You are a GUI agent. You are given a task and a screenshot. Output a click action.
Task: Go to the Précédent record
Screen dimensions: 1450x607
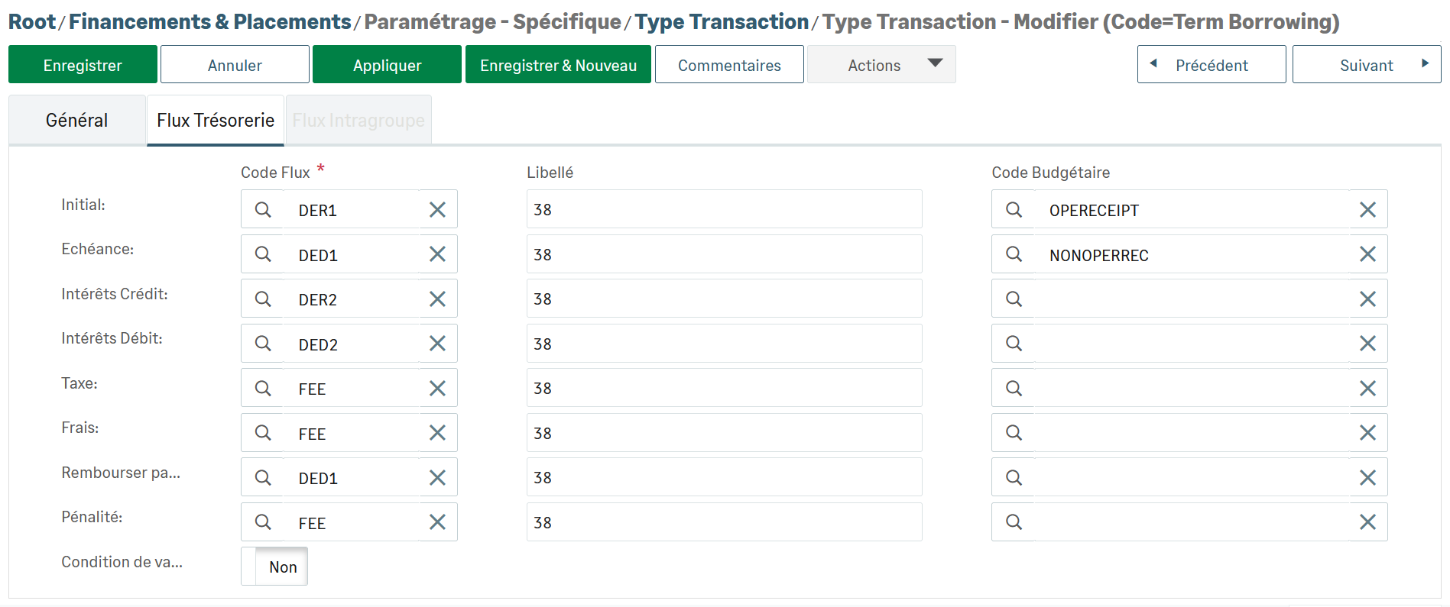(x=1211, y=65)
